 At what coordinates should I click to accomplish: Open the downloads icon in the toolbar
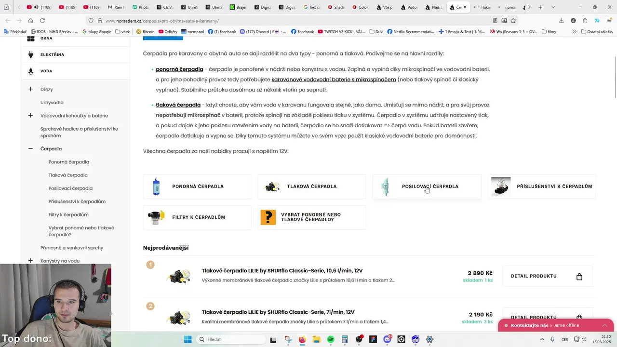(562, 21)
